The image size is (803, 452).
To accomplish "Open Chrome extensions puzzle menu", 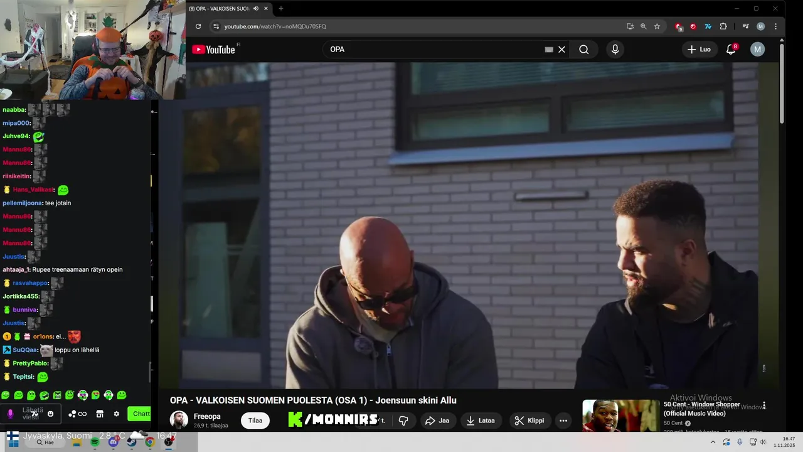I will click(723, 26).
